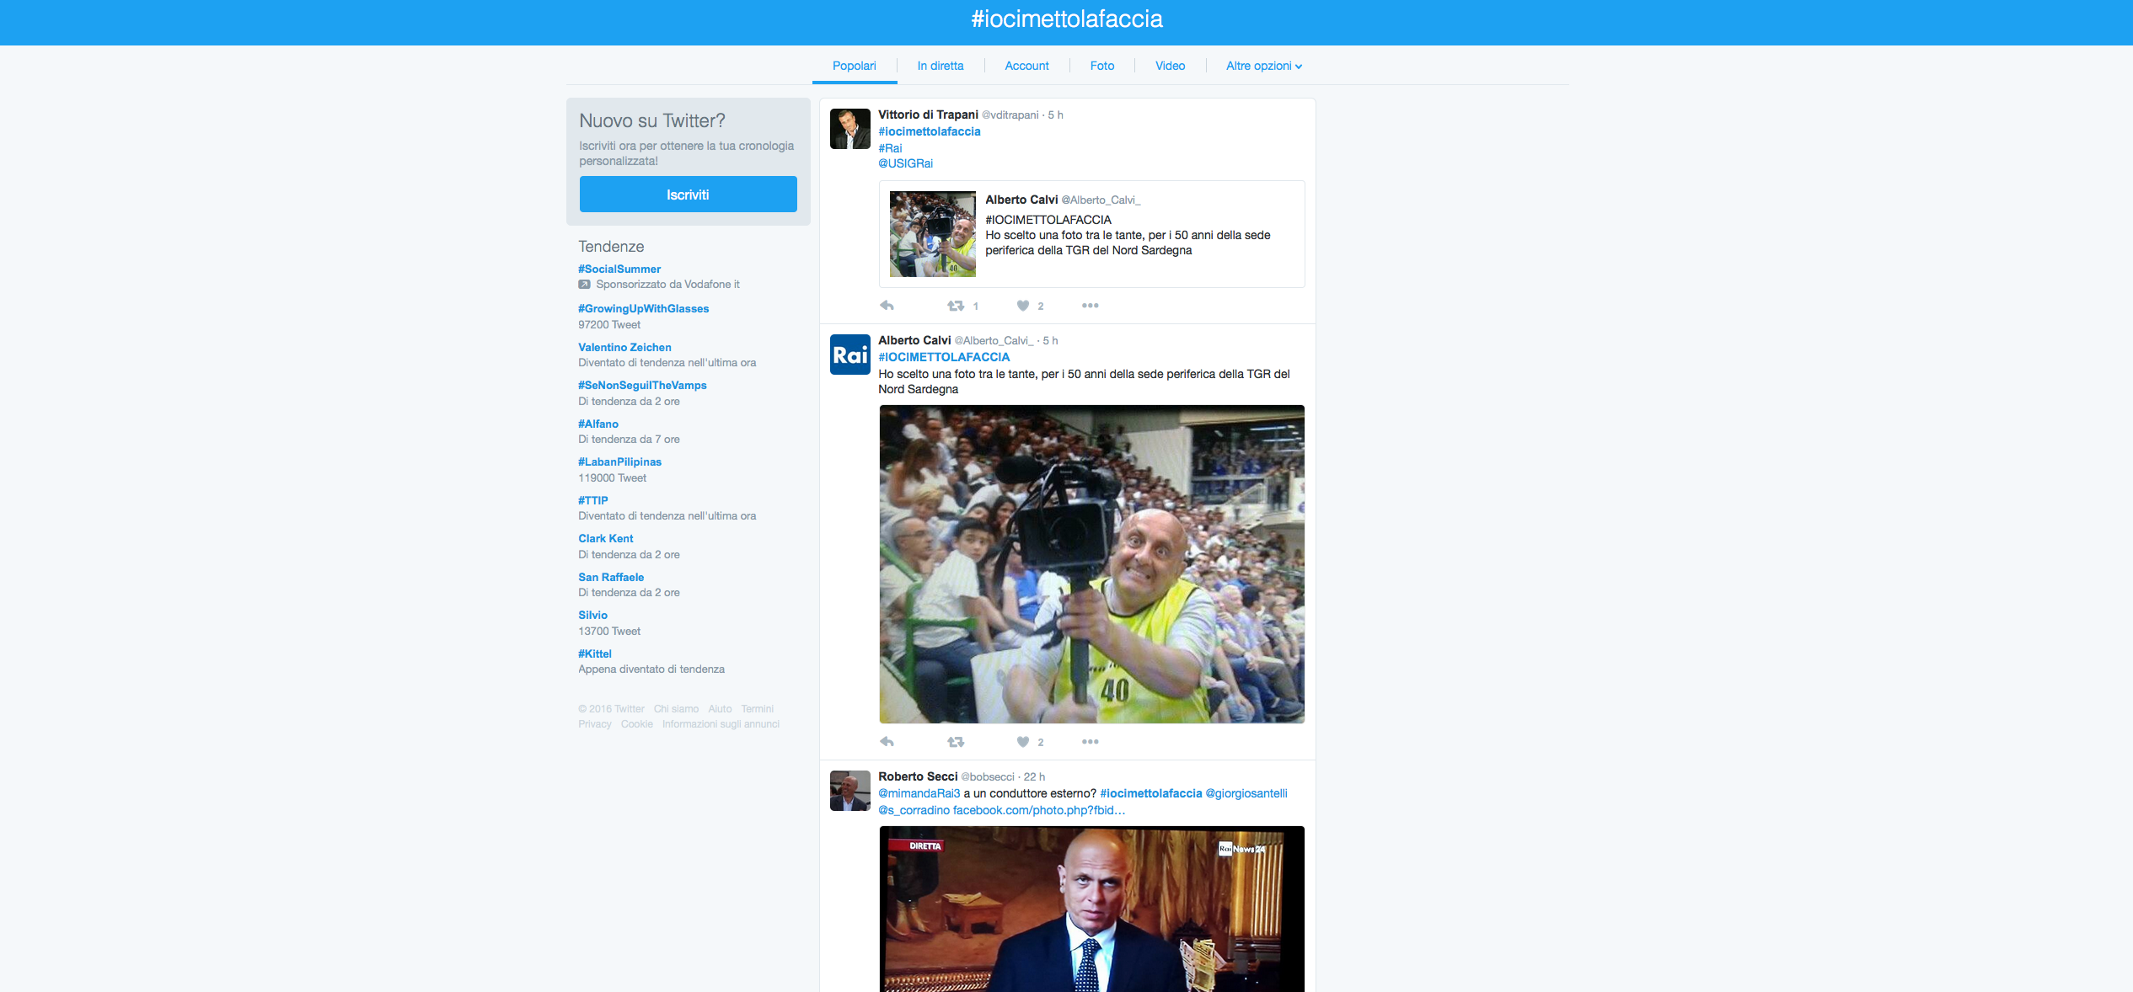Like Vittorio di Trapani's tweet
2133x992 pixels.
click(x=1022, y=305)
